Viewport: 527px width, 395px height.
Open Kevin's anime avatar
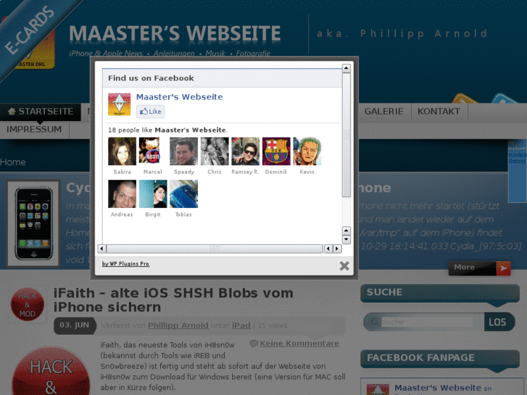[307, 151]
